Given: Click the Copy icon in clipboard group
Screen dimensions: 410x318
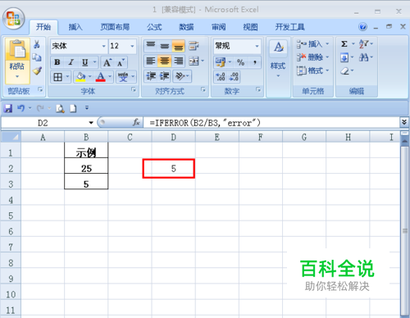Looking at the screenshot, I should [x=37, y=57].
